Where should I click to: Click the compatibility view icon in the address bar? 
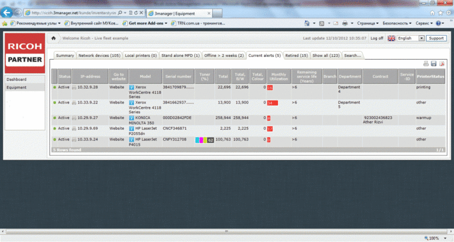[131, 12]
